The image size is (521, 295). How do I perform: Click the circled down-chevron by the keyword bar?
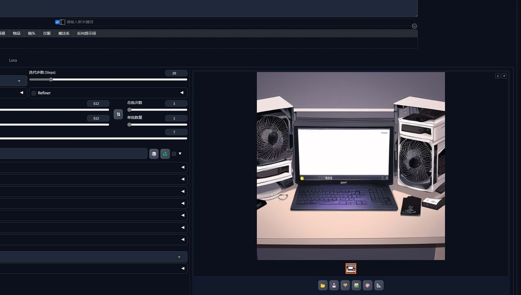pyautogui.click(x=414, y=26)
